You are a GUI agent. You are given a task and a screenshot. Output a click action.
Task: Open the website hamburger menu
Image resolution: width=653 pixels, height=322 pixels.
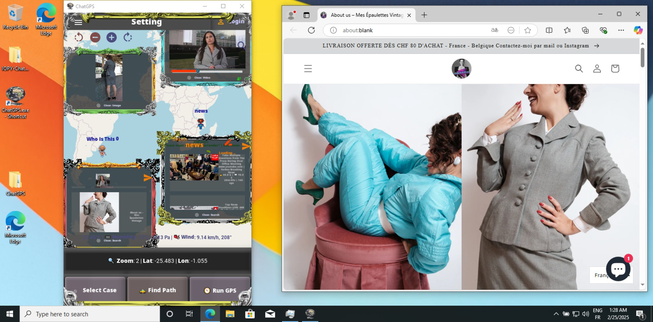308,68
